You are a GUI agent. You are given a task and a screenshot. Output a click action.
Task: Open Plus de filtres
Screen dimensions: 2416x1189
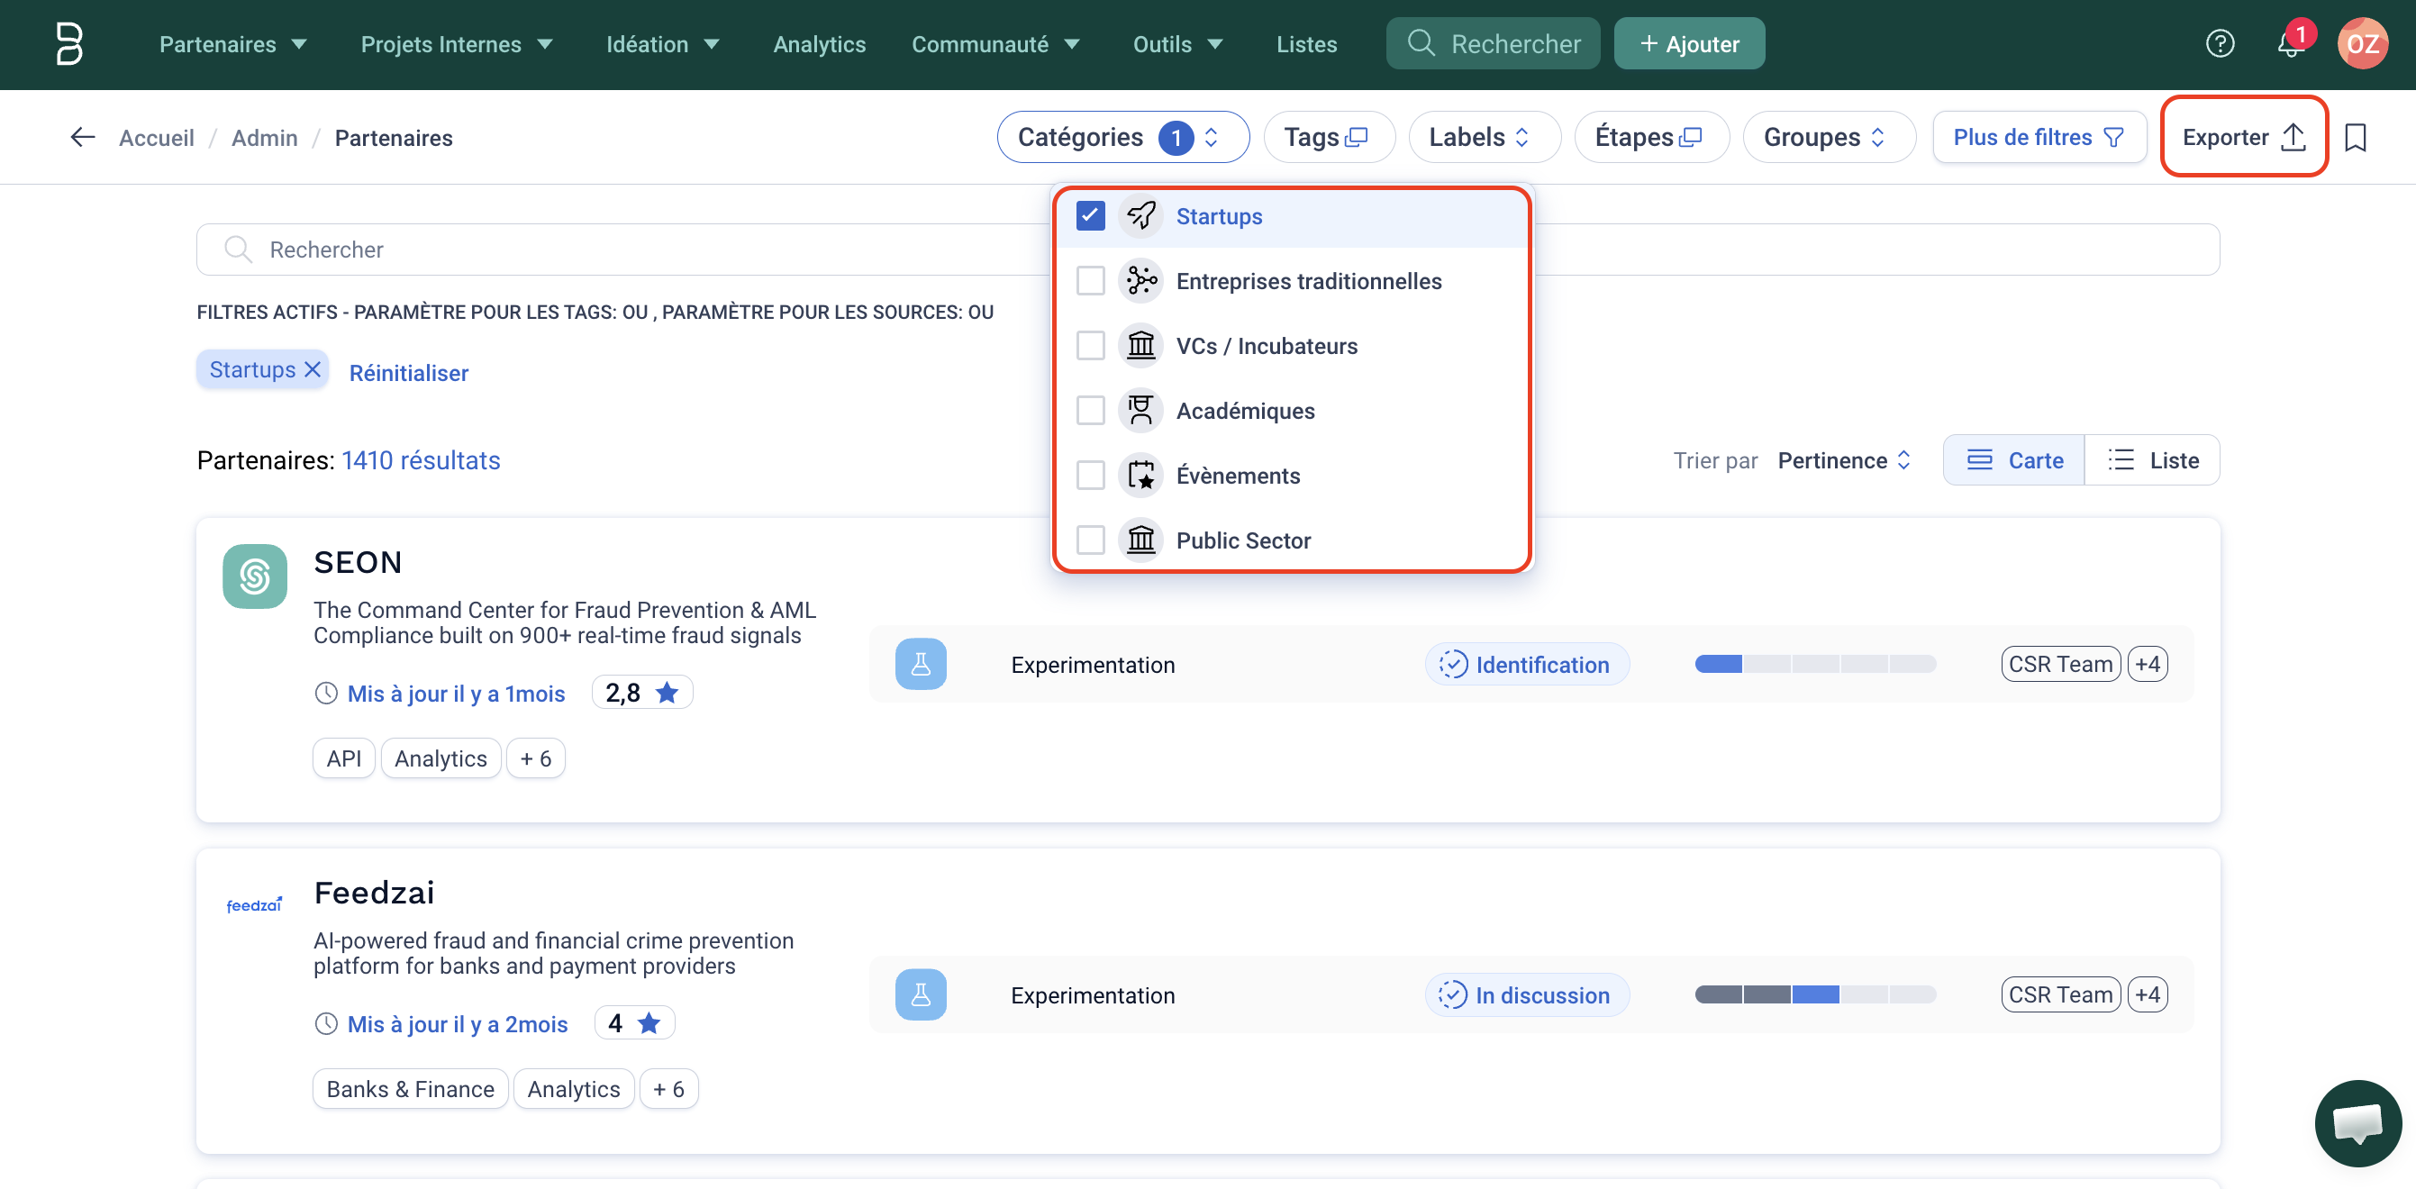pos(2038,137)
